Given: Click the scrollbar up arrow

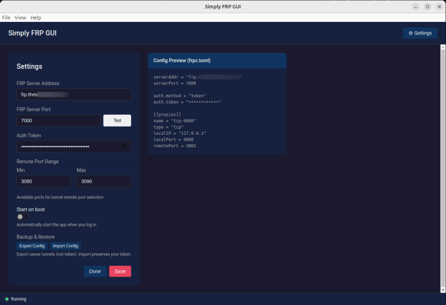Looking at the screenshot, I should pos(443,47).
